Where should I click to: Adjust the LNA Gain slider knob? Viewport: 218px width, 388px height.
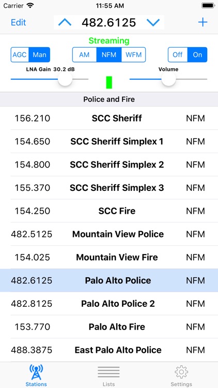65,79
